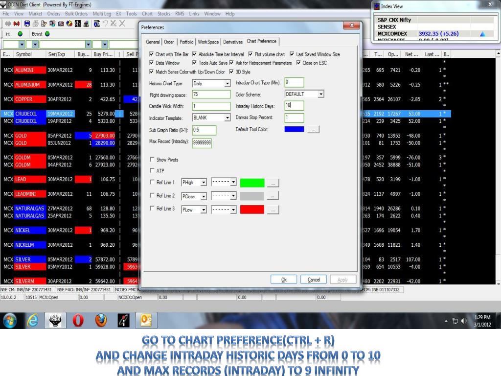
Task: Enable the ATP checkbox
Action: (152, 170)
